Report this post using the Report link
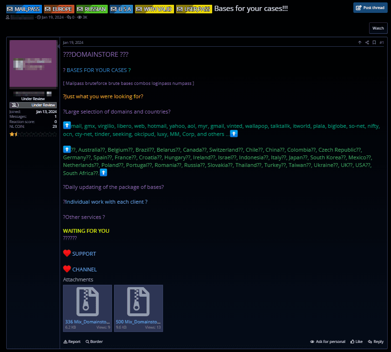 click(x=72, y=342)
